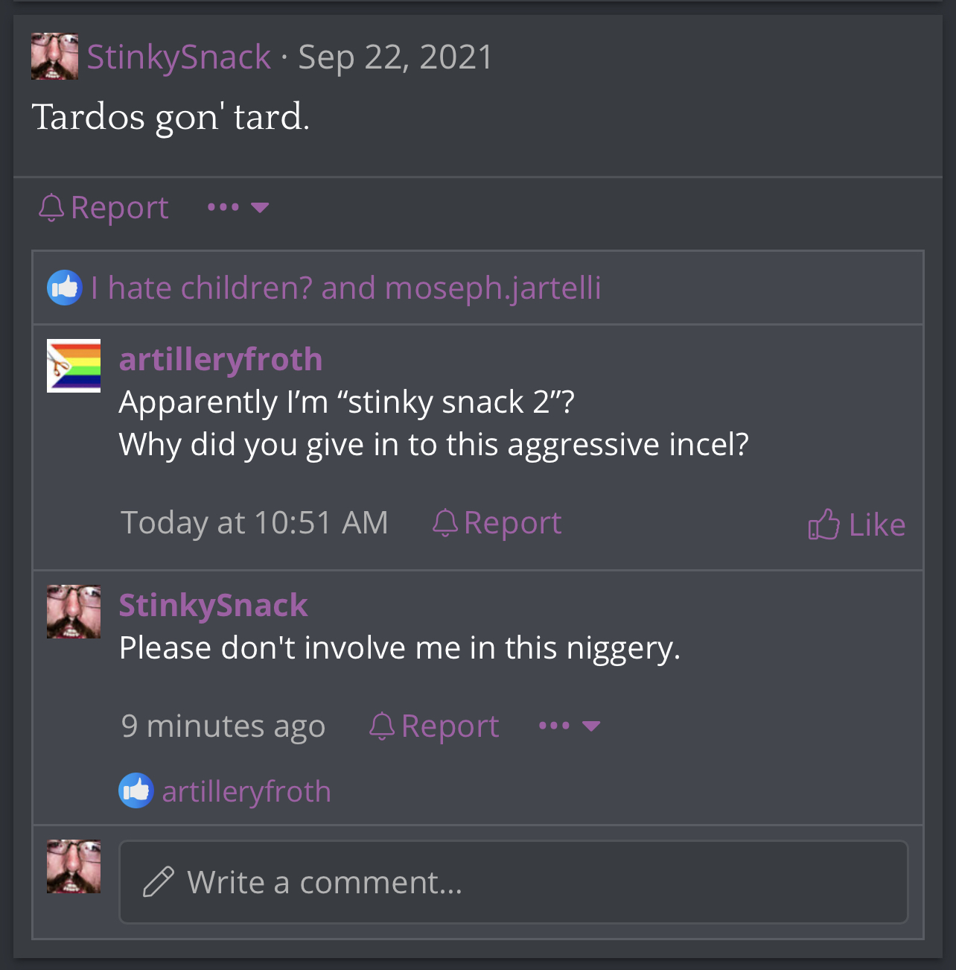
Task: Click the pencil icon in the comment box
Action: coord(159,882)
